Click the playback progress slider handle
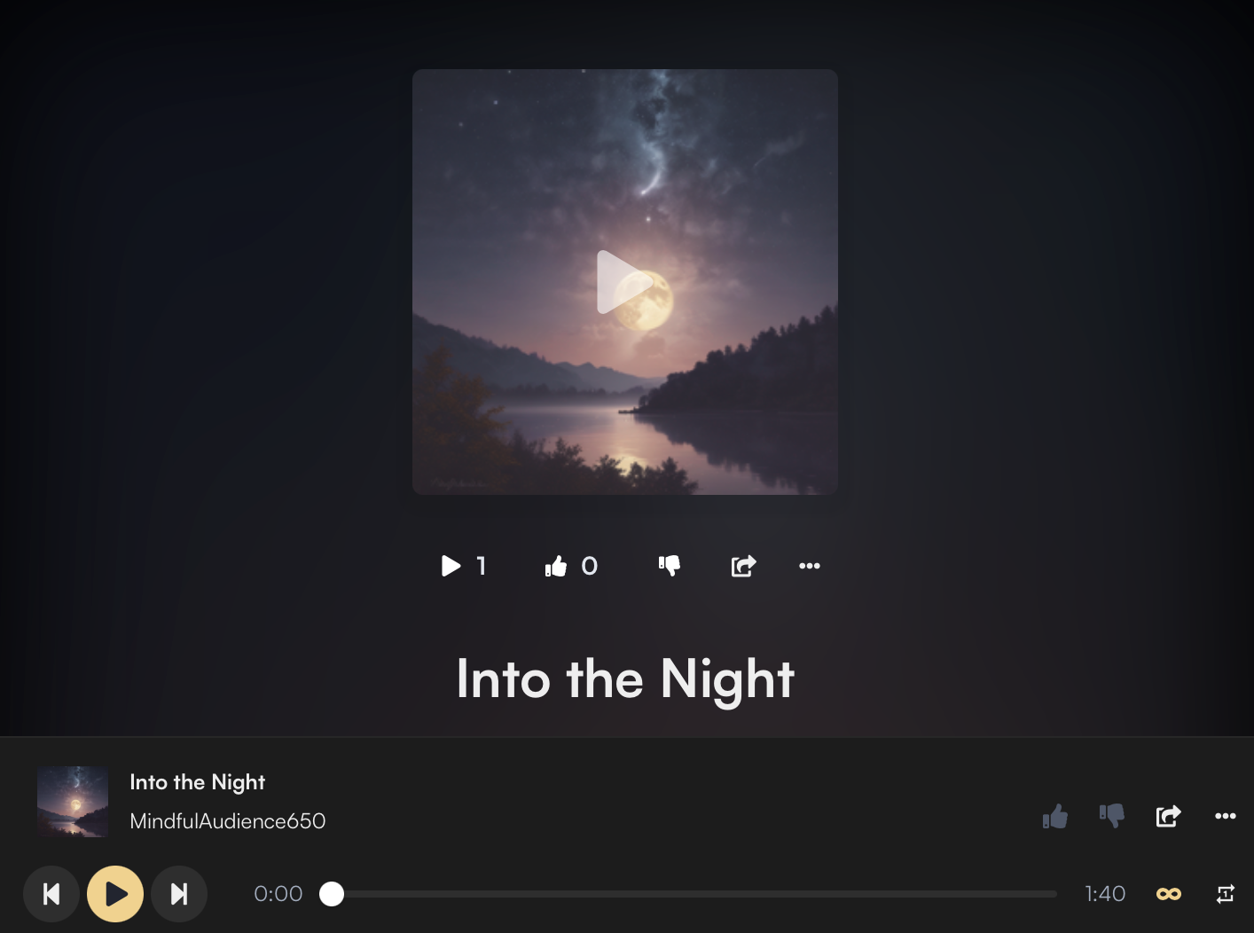Viewport: 1254px width, 933px height. [332, 894]
